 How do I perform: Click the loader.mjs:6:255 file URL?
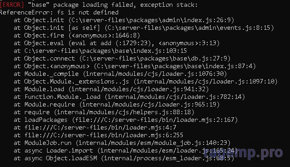tap(104, 135)
